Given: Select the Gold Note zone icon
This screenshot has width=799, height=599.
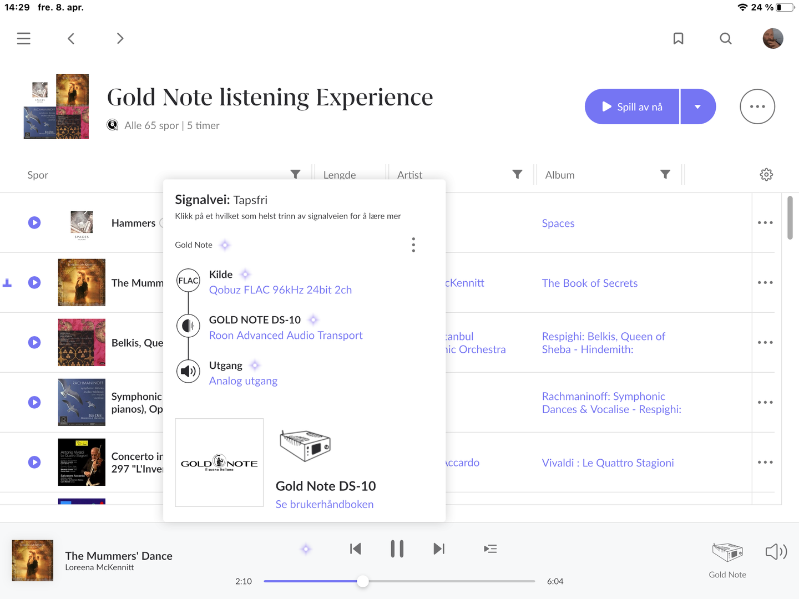Looking at the screenshot, I should click(x=727, y=552).
